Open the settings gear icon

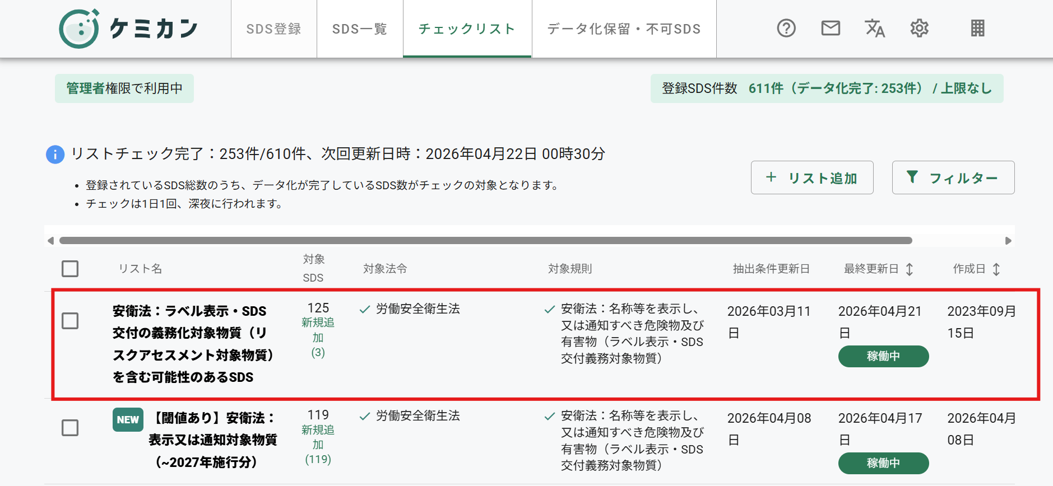pyautogui.click(x=919, y=28)
